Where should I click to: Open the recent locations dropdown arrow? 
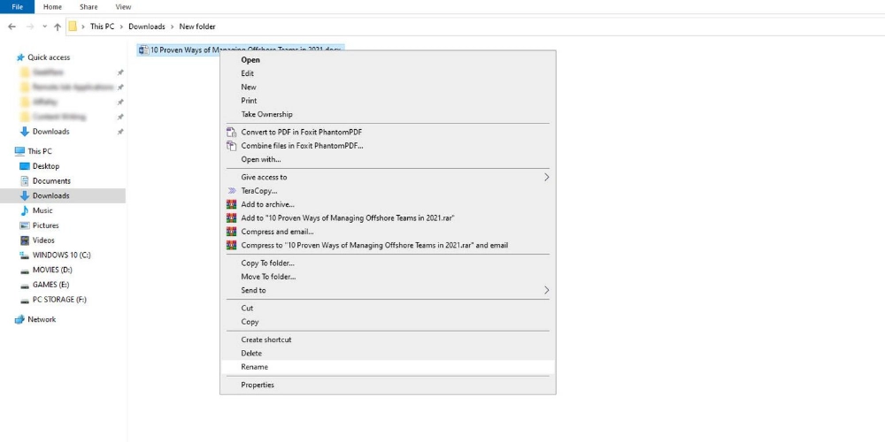tap(44, 27)
